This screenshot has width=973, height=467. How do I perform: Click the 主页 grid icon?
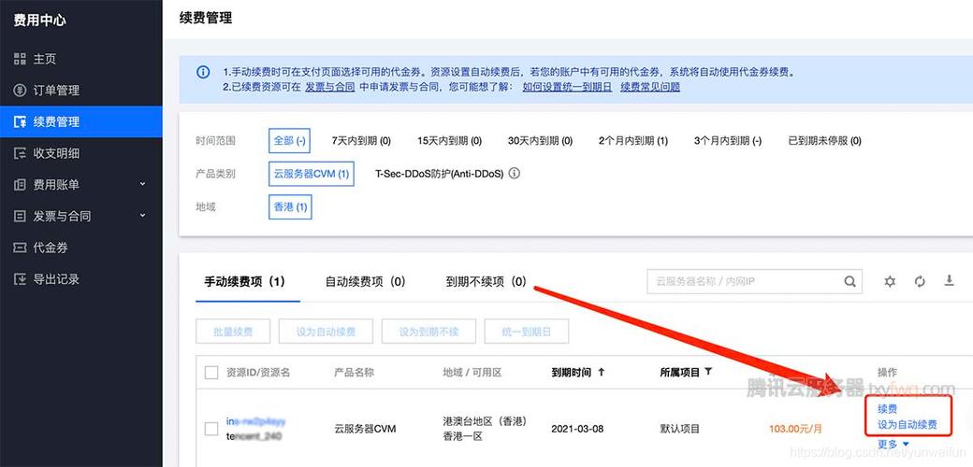[20, 59]
